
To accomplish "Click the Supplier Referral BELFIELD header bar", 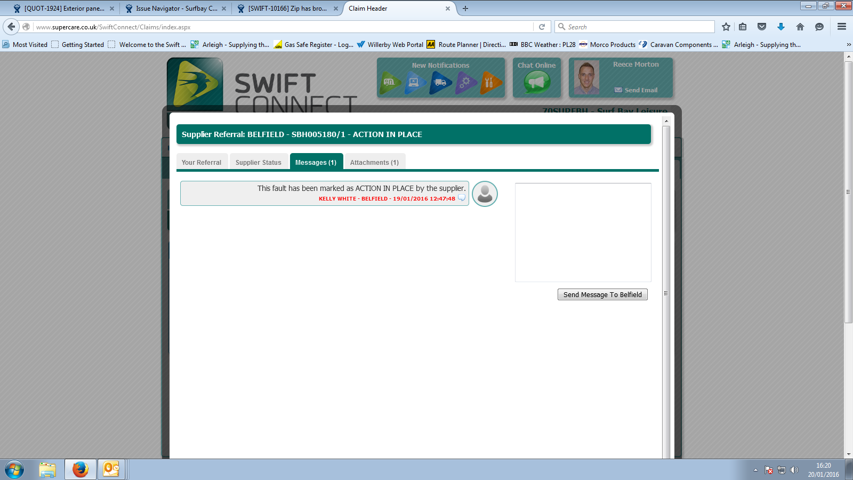I will click(414, 134).
